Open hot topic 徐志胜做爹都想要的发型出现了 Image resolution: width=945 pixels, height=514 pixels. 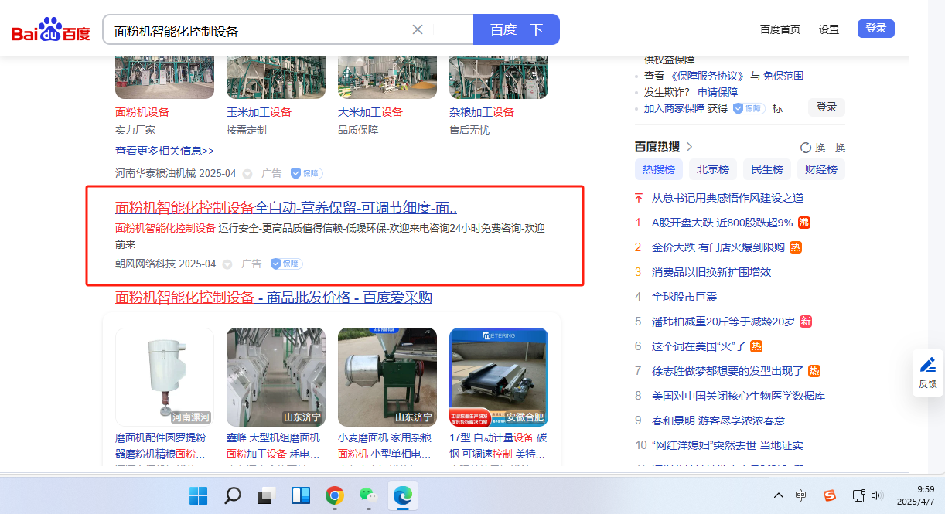[x=728, y=371]
